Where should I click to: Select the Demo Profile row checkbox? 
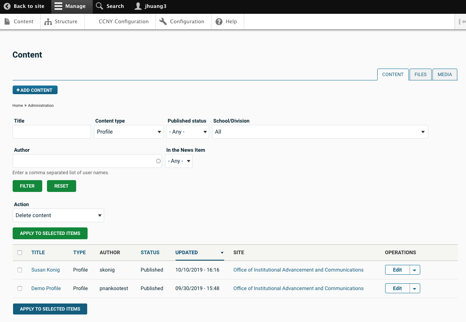pos(20,288)
